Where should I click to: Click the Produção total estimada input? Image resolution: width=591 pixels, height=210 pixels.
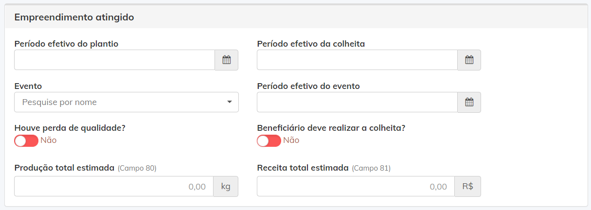pyautogui.click(x=114, y=186)
